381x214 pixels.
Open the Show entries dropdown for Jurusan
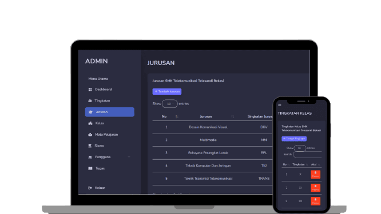(169, 104)
